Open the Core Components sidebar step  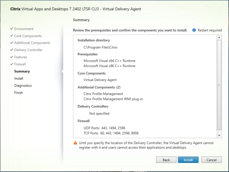point(28,36)
